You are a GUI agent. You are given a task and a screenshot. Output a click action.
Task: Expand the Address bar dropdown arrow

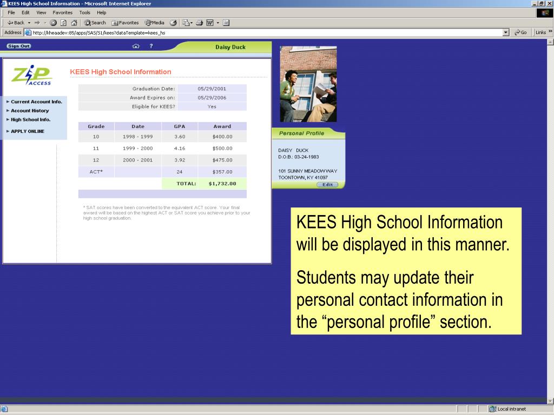click(x=506, y=32)
